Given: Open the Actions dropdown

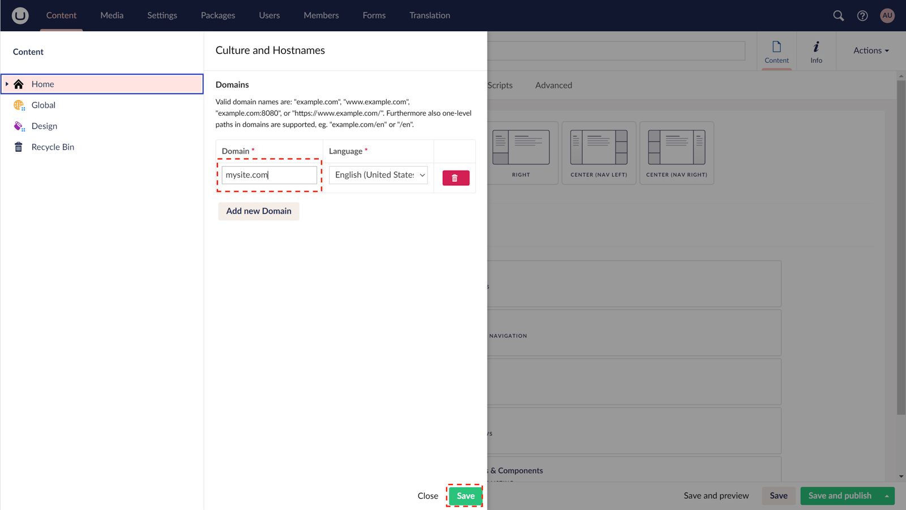Looking at the screenshot, I should click(870, 50).
